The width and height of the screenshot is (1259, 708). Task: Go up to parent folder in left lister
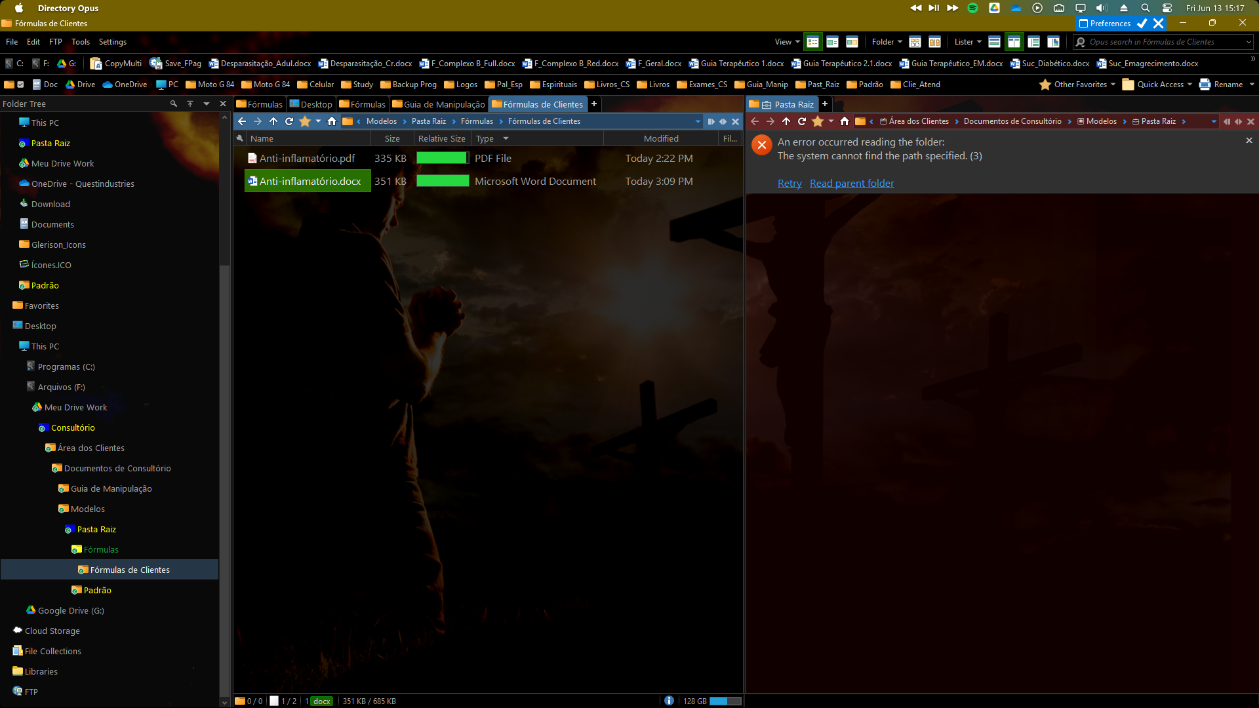coord(273,121)
